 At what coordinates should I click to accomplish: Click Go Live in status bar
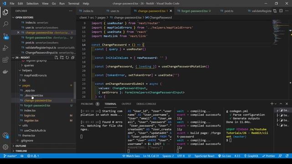[224, 156]
